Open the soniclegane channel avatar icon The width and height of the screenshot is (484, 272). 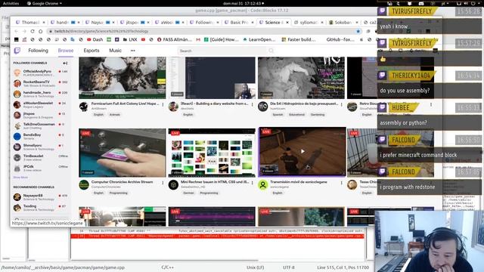(x=263, y=184)
